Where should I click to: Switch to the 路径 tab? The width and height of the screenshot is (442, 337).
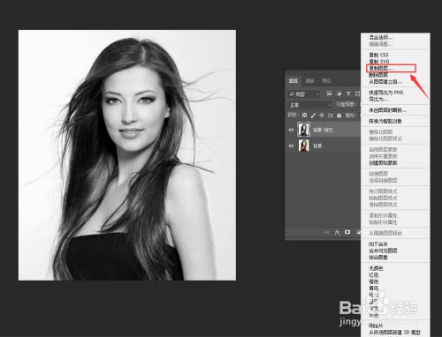(x=326, y=80)
